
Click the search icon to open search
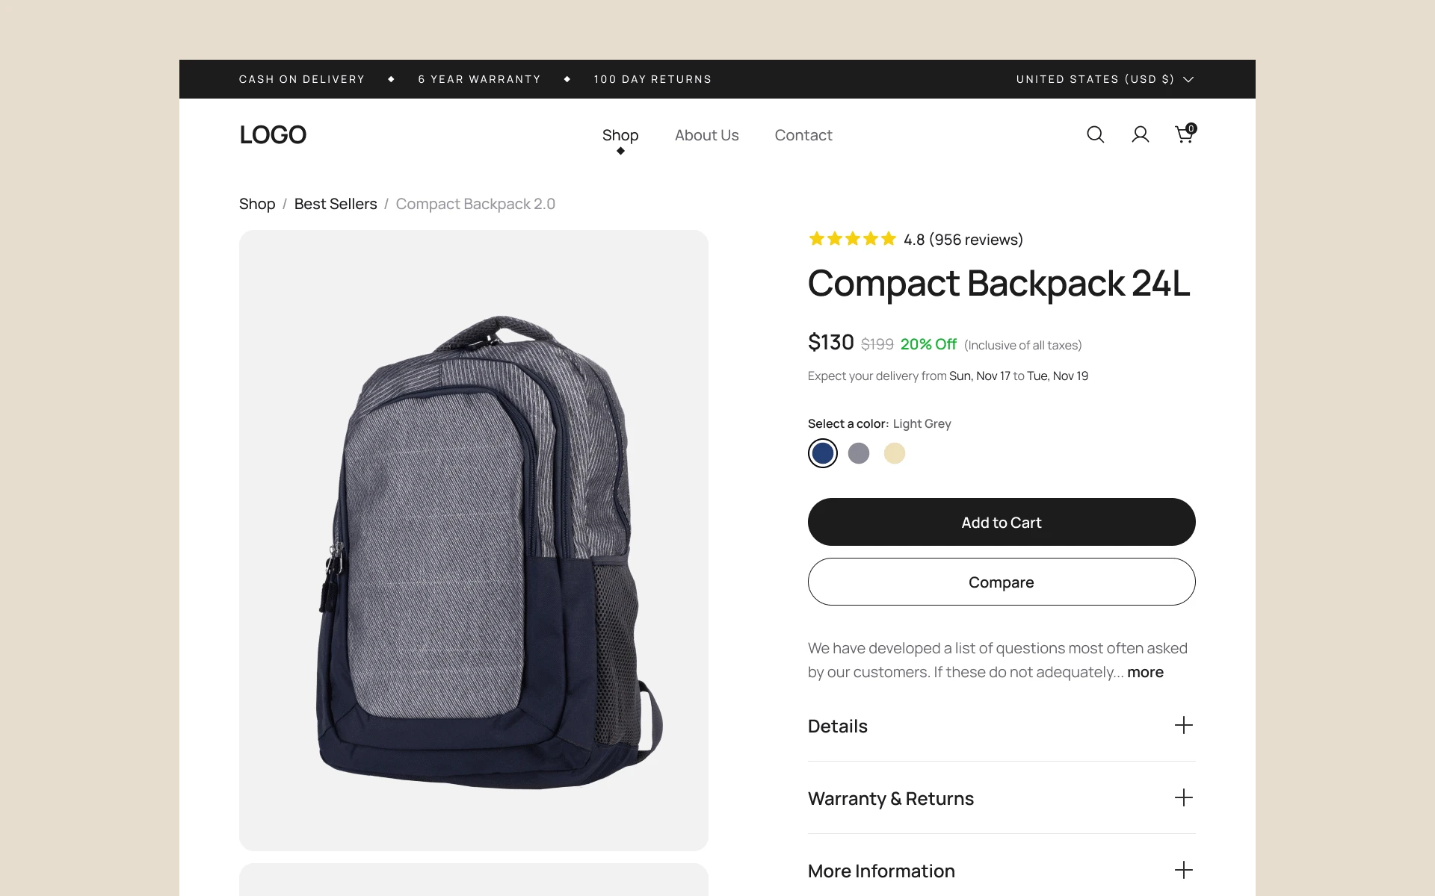point(1093,134)
